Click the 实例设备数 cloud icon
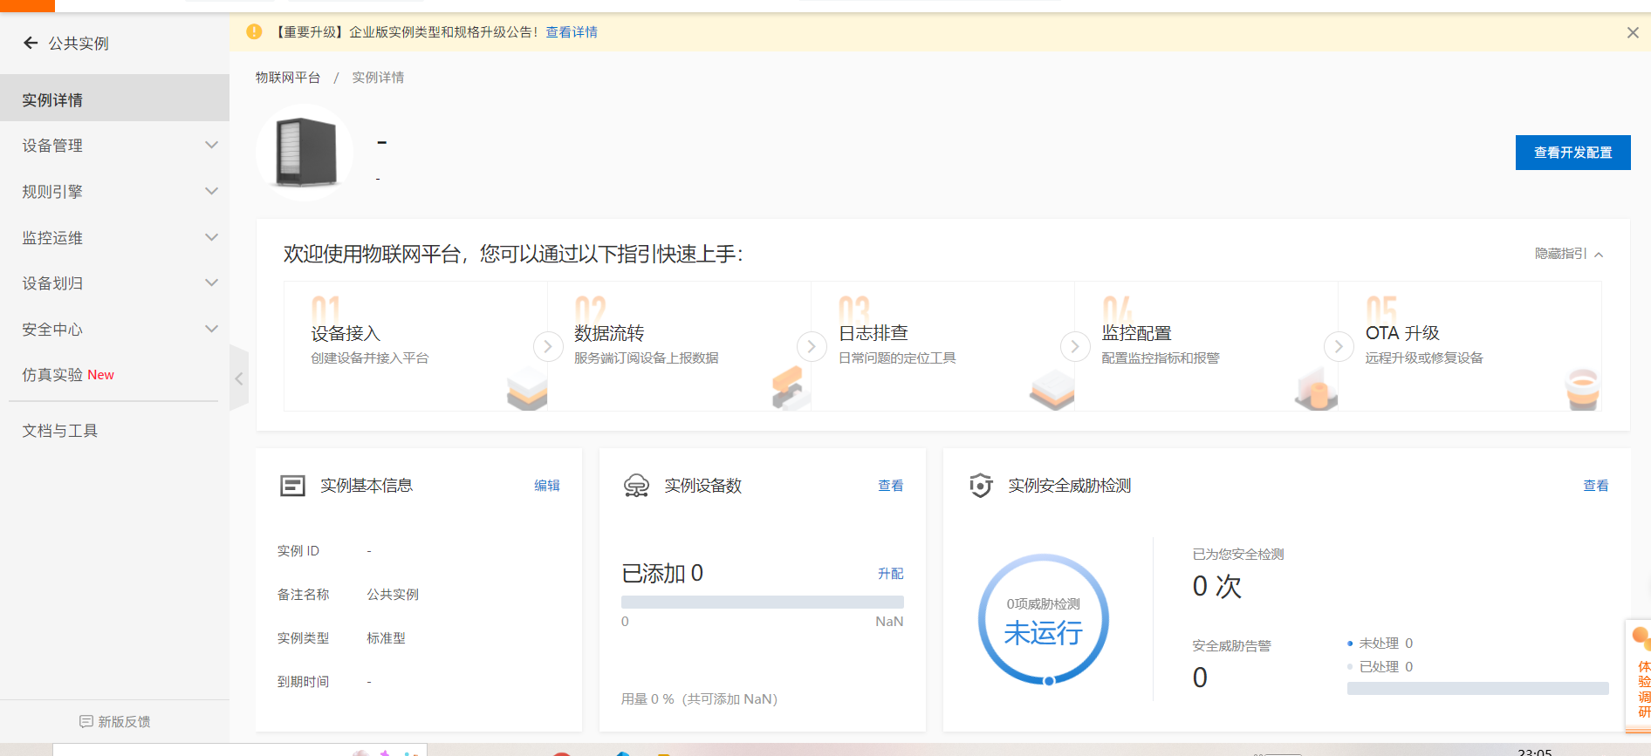 [x=636, y=486]
